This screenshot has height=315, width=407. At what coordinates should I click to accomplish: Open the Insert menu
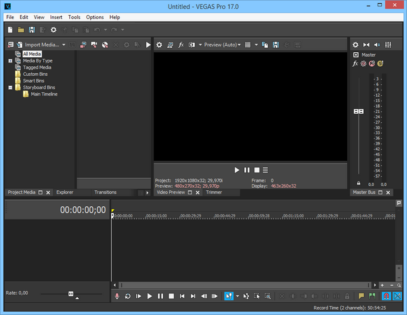pos(56,17)
